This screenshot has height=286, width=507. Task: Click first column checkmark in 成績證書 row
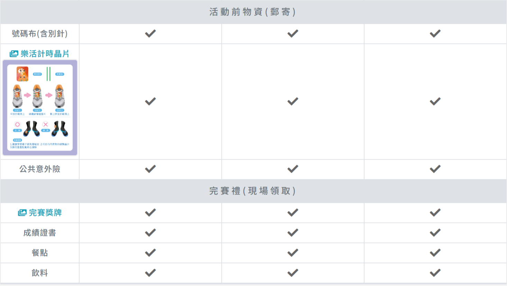point(150,233)
